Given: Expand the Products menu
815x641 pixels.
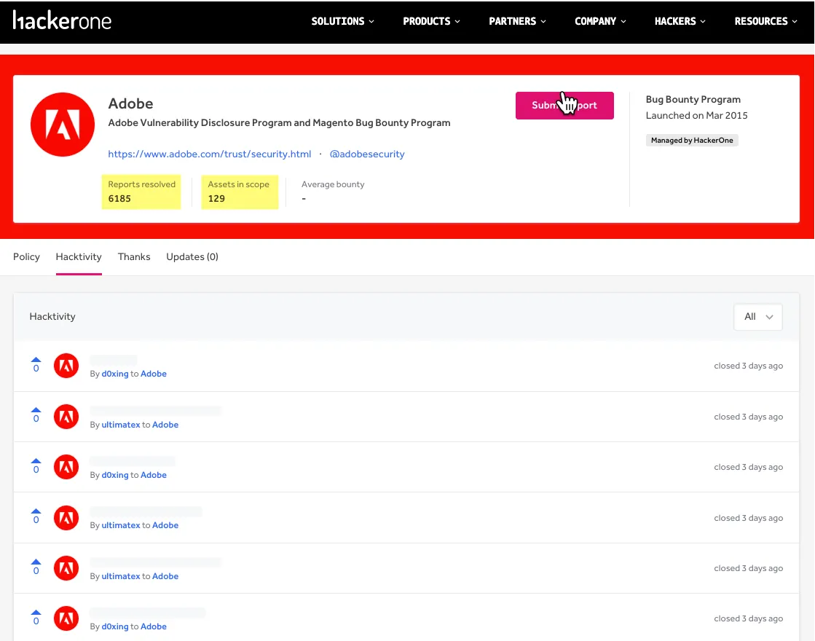Looking at the screenshot, I should pos(431,21).
